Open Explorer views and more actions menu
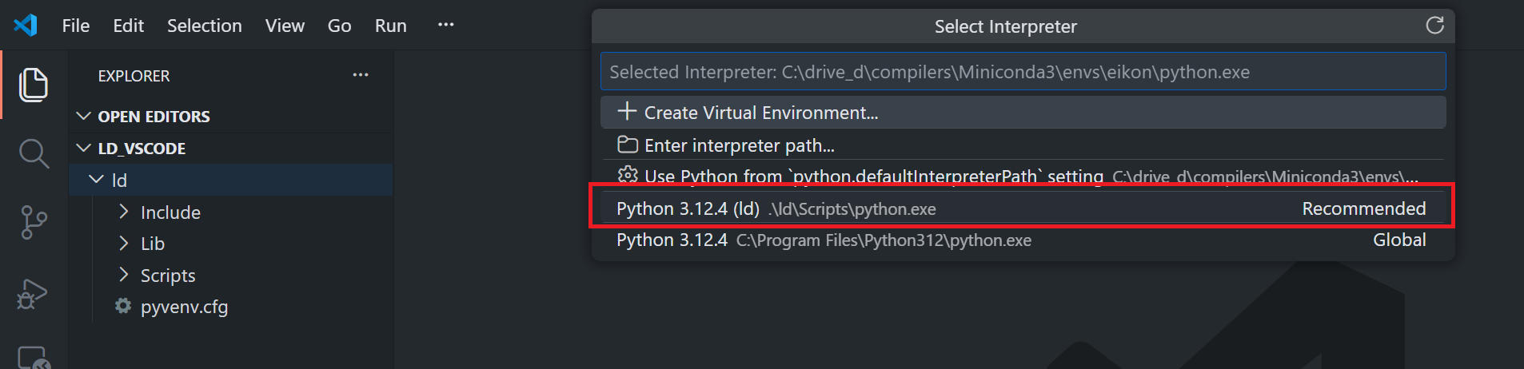The height and width of the screenshot is (369, 1524). [361, 75]
